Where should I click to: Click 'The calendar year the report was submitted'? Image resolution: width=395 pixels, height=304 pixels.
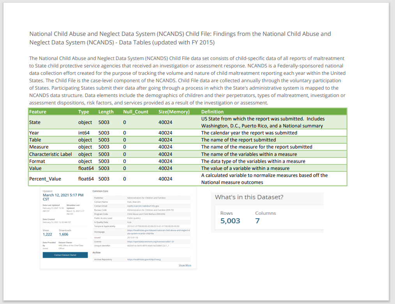click(x=249, y=133)
